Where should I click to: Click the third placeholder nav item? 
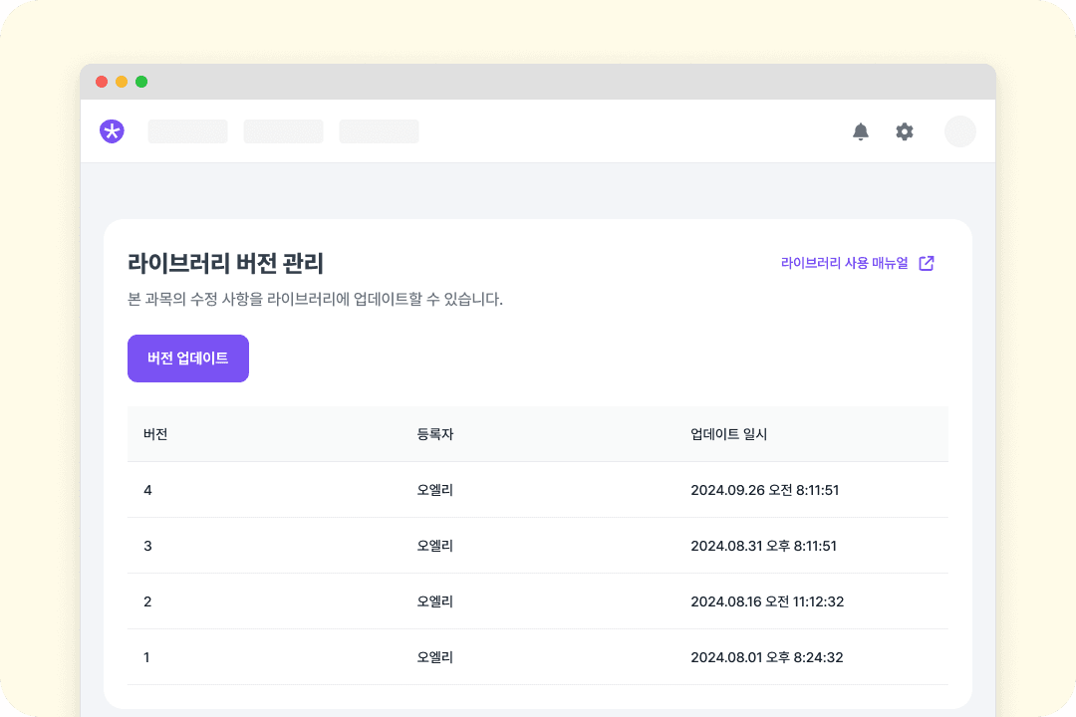click(x=379, y=131)
